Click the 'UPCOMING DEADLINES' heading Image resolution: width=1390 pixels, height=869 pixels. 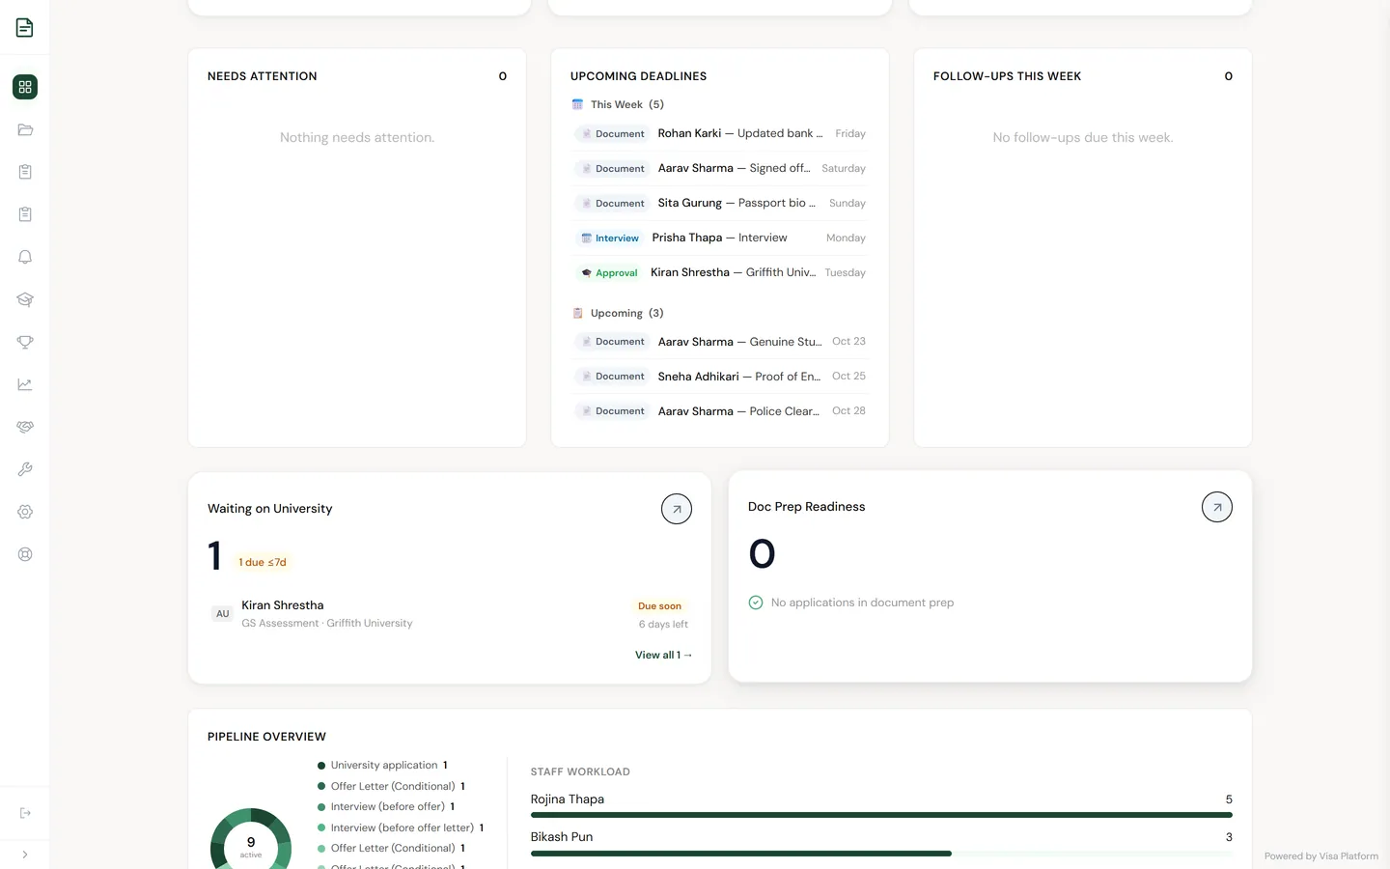pos(638,76)
